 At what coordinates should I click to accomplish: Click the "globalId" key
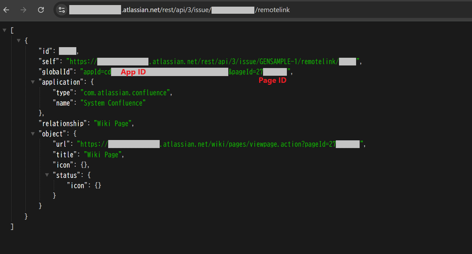pyautogui.click(x=57, y=72)
